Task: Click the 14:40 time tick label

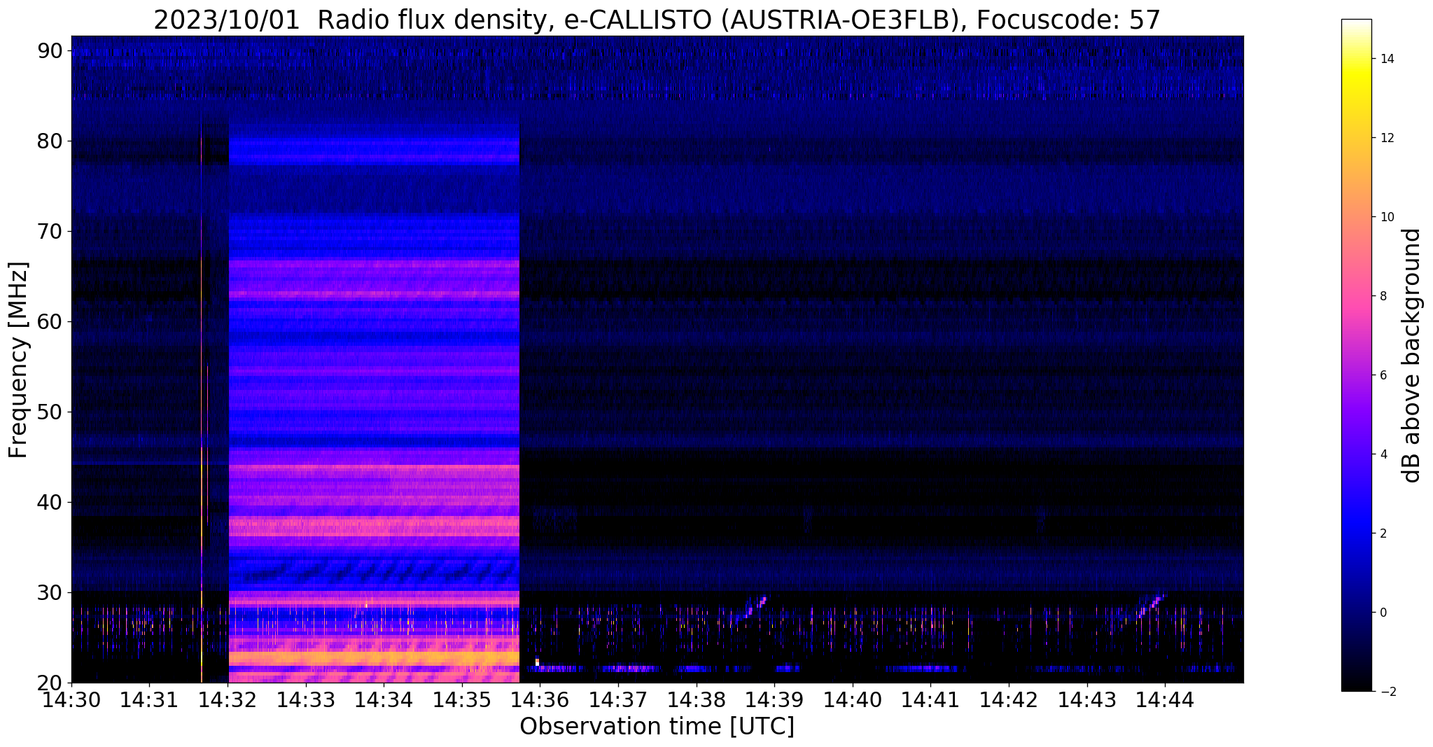Action: (853, 699)
